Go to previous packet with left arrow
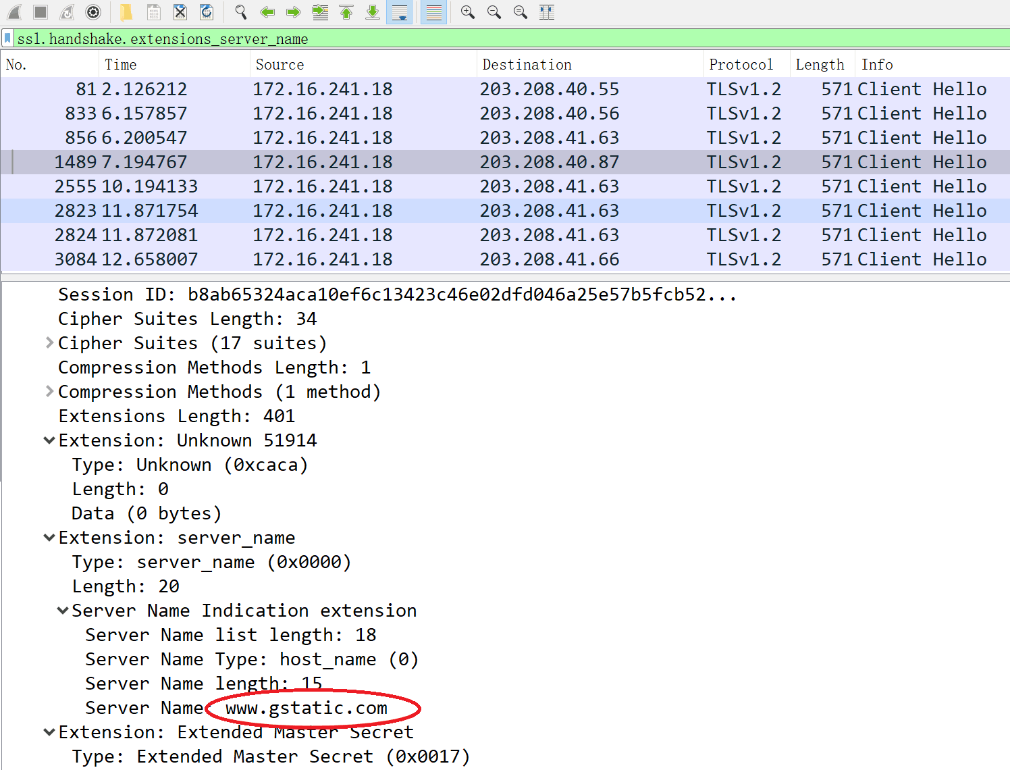Screen dimensions: 1010x770 click(267, 12)
